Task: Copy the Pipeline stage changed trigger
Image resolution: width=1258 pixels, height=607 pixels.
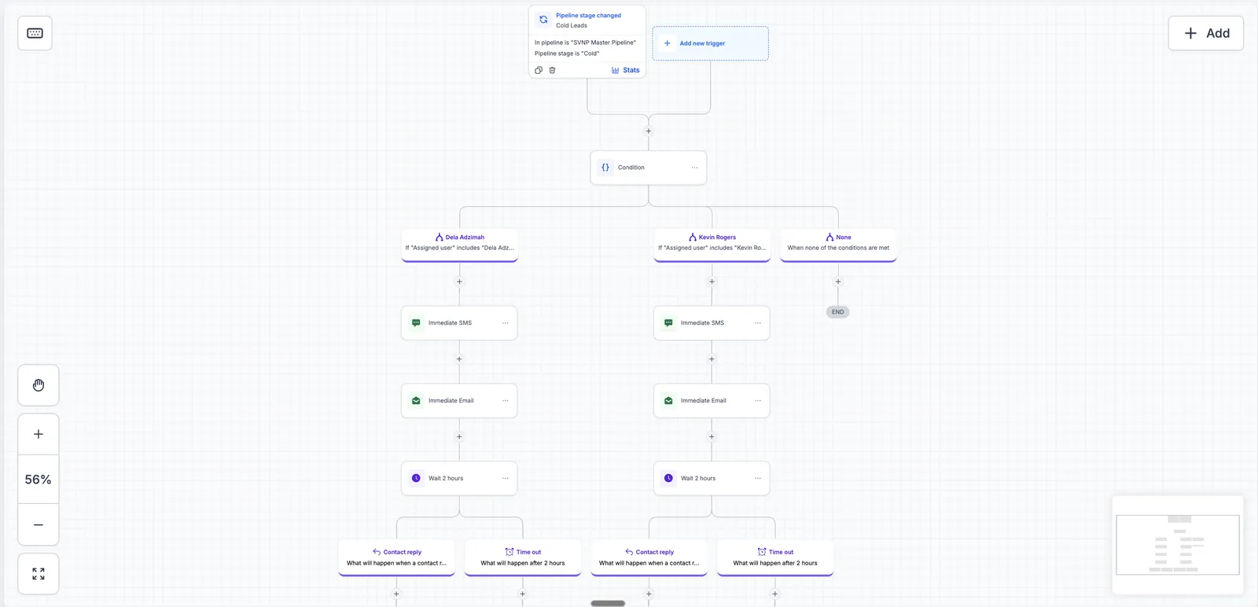Action: click(x=539, y=70)
